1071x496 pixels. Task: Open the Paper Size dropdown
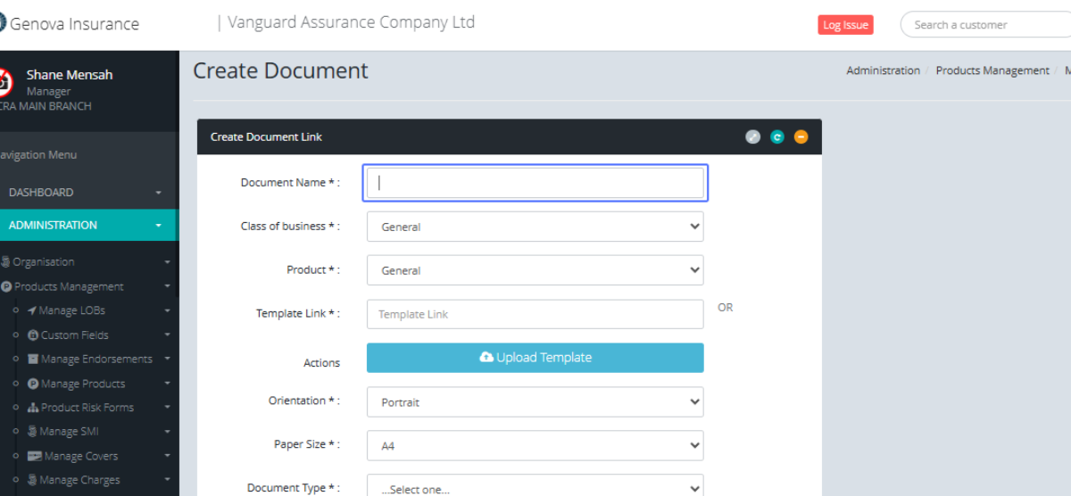point(535,446)
